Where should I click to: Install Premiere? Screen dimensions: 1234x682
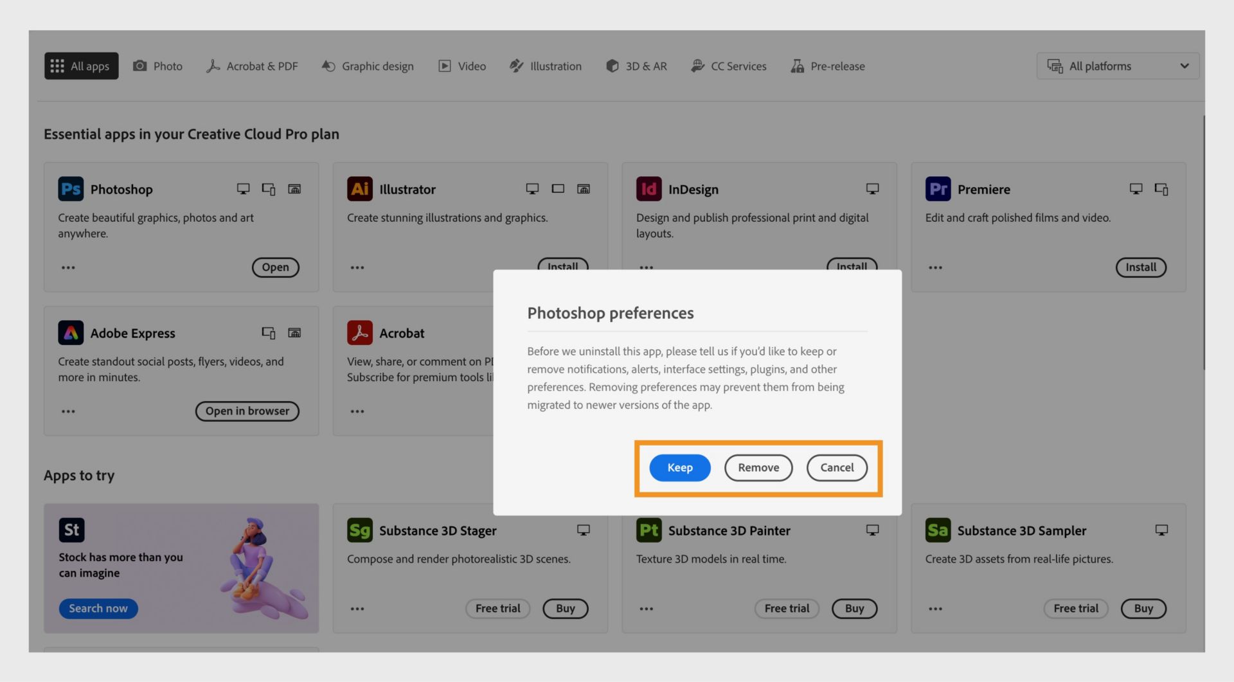click(x=1141, y=267)
